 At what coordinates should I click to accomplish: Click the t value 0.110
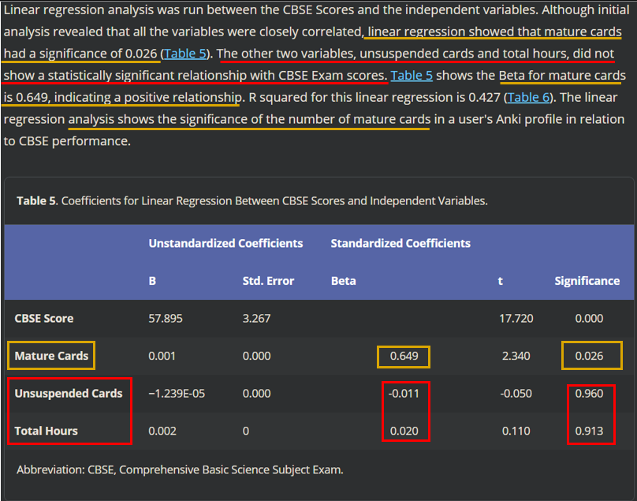[x=516, y=431]
